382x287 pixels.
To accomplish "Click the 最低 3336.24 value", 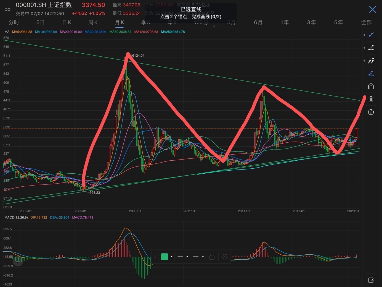I will pos(127,13).
